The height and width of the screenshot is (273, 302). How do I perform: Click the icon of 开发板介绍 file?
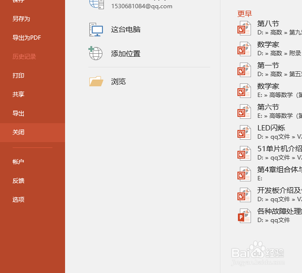244,195
